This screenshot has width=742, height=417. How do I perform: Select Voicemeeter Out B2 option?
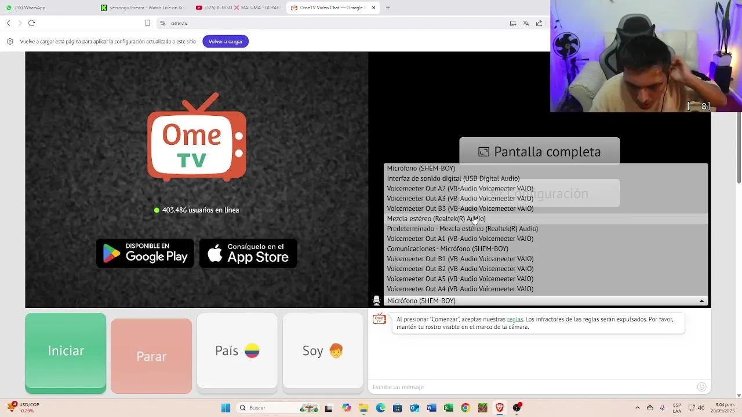click(x=546, y=269)
